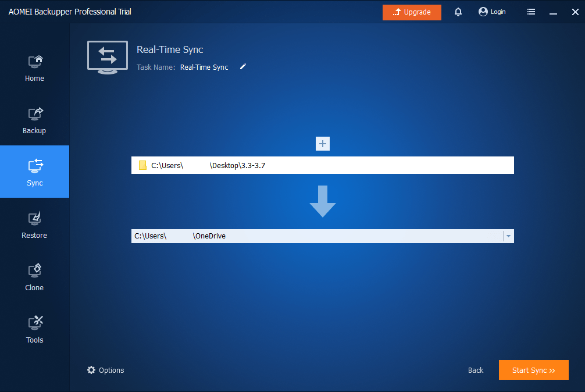Open notifications bell icon
Image resolution: width=585 pixels, height=392 pixels.
458,12
